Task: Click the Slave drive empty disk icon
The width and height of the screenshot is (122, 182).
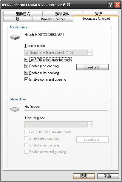Action: tap(15, 109)
